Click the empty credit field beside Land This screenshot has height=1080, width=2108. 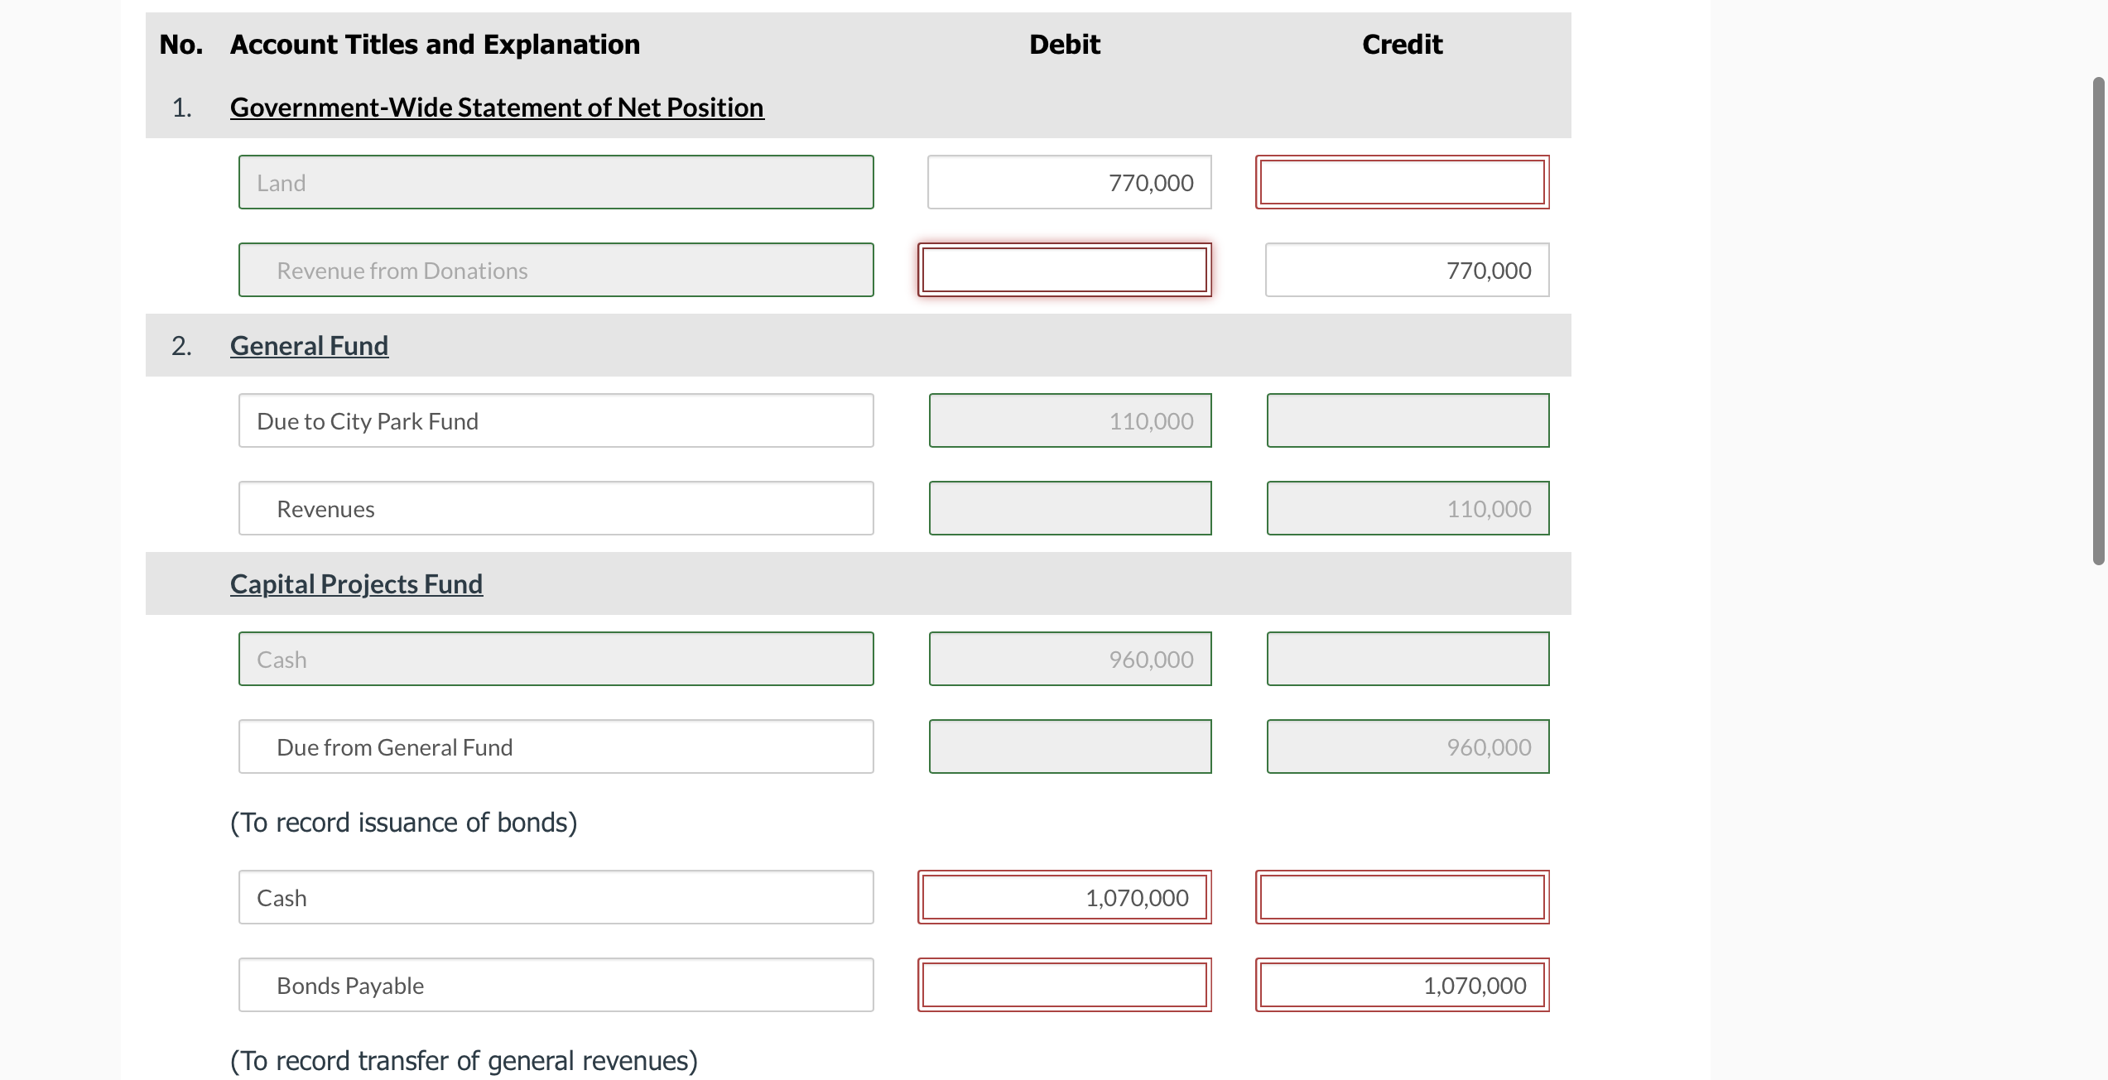[x=1402, y=182]
